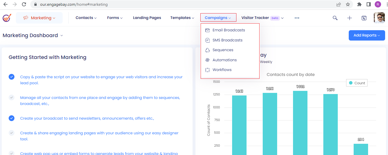Click the checkmark beside Create & share engaging landing pages
Image resolution: width=388 pixels, height=155 pixels.
[x=12, y=133]
